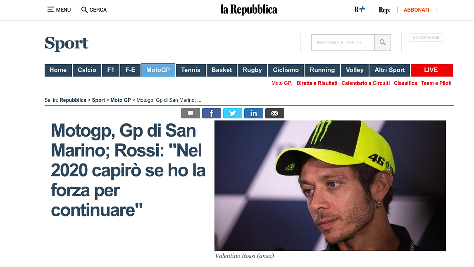This screenshot has width=474, height=267.
Task: Share article on LinkedIn
Action: point(254,113)
